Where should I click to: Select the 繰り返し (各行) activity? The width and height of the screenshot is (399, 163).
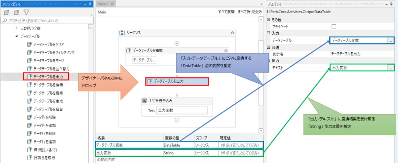tap(41, 149)
